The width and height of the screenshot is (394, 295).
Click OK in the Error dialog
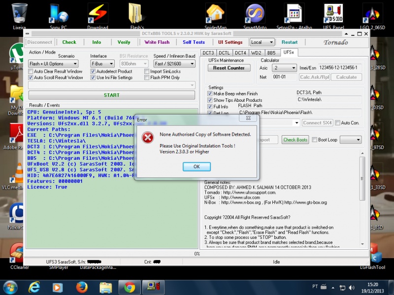pyautogui.click(x=197, y=167)
